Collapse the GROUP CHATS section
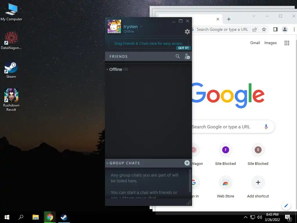The image size is (297, 223). pos(107,163)
